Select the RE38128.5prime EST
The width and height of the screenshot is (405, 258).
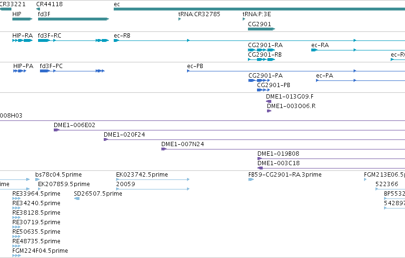click(x=17, y=218)
